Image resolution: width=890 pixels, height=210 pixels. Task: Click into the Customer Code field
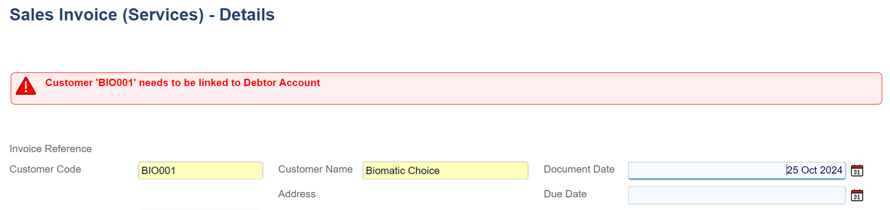200,171
